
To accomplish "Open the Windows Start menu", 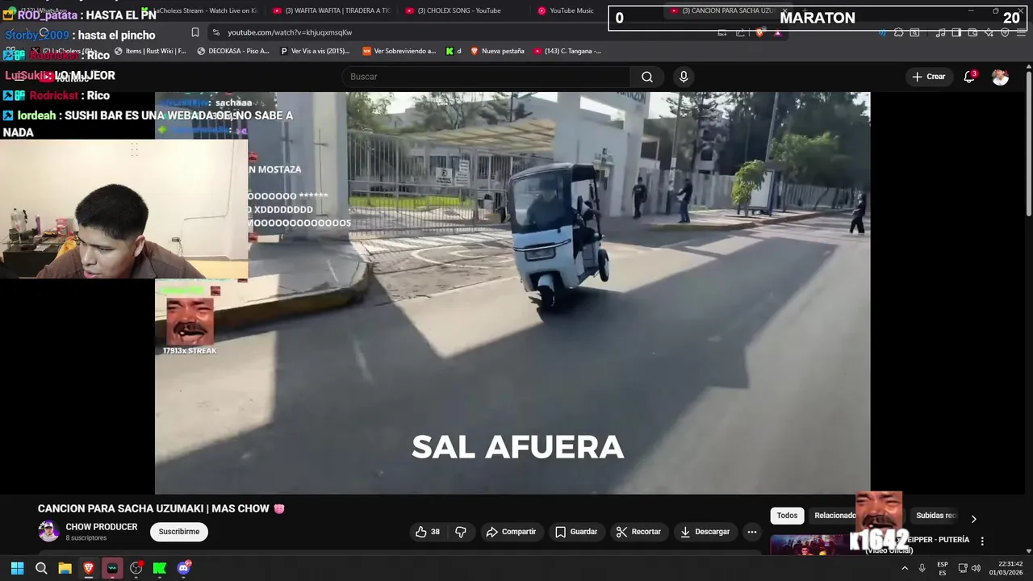I will pos(17,568).
